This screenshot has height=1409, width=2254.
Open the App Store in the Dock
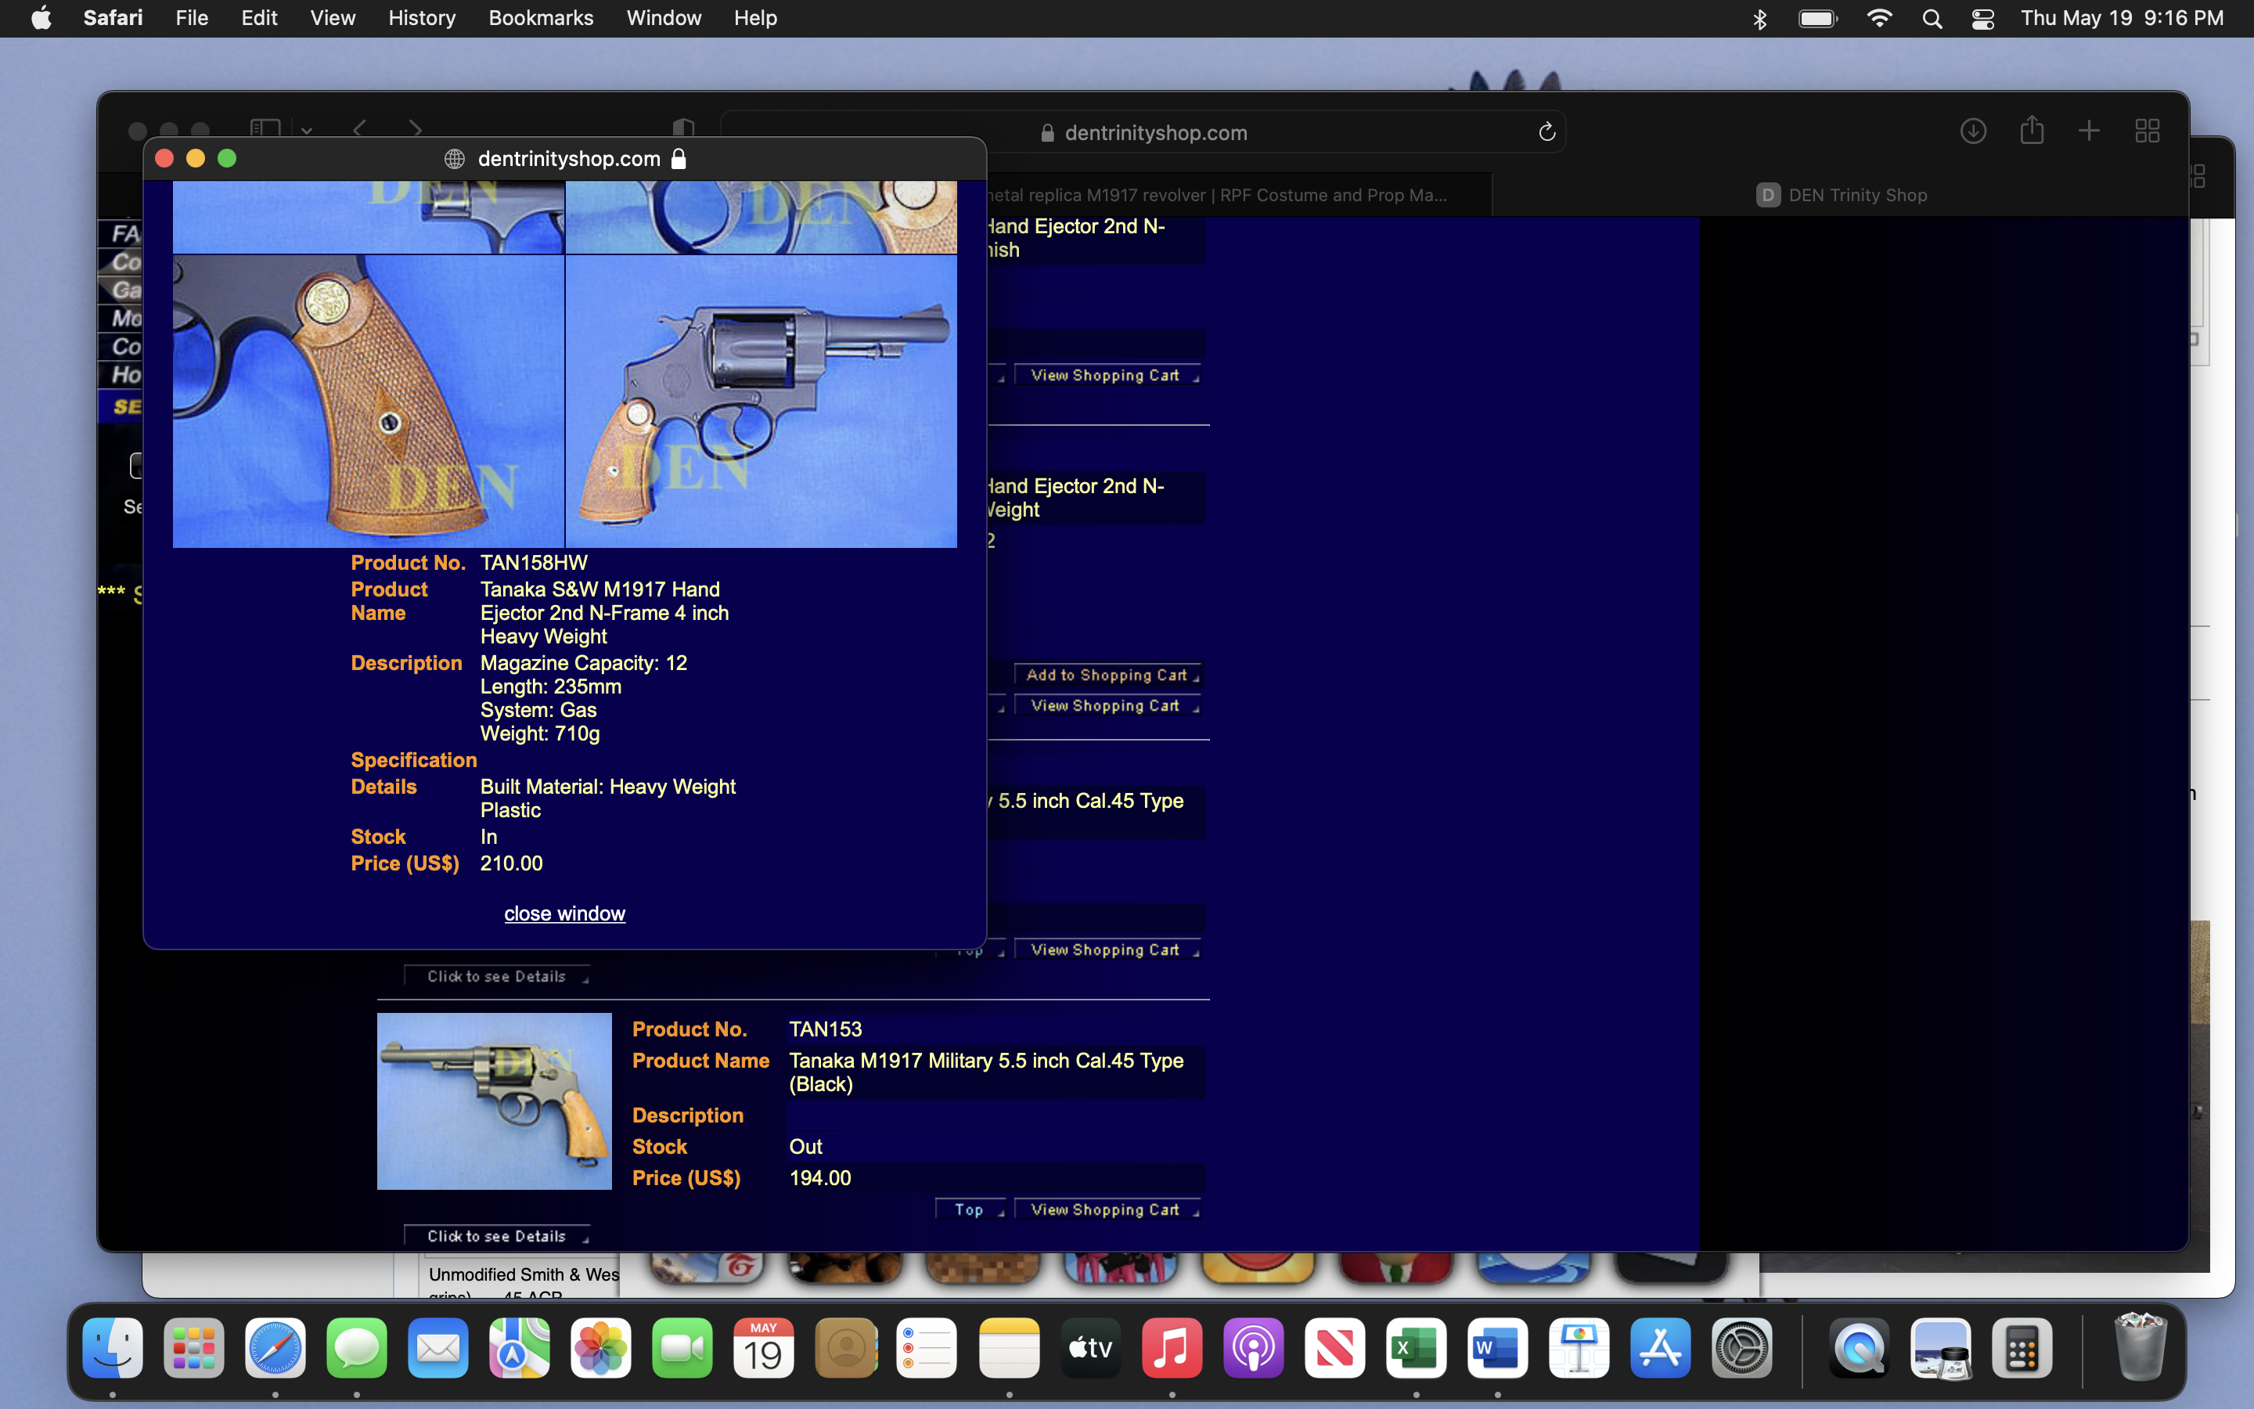[x=1661, y=1349]
